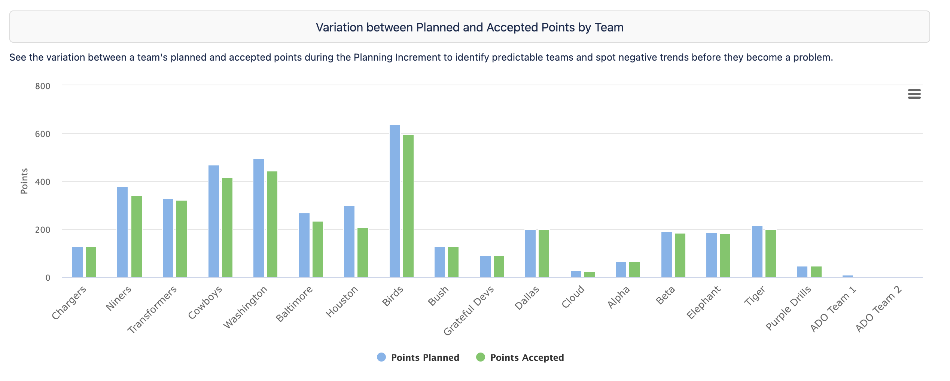
Task: Click the Birds planned points bar
Action: [x=395, y=201]
